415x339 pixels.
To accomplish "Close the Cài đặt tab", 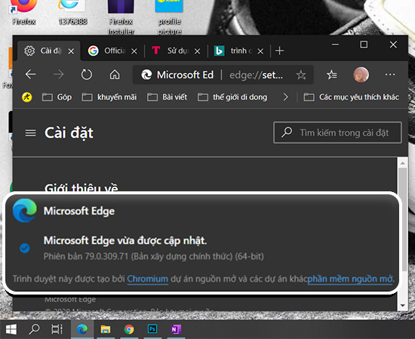I will 71,51.
